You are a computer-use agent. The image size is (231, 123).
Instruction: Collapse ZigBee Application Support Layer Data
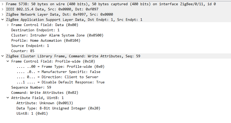point(3,20)
